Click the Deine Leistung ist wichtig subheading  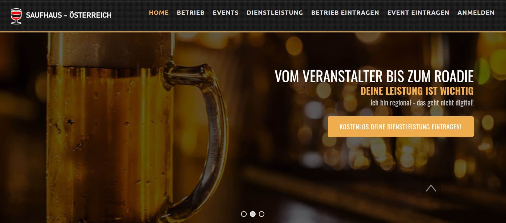click(417, 91)
